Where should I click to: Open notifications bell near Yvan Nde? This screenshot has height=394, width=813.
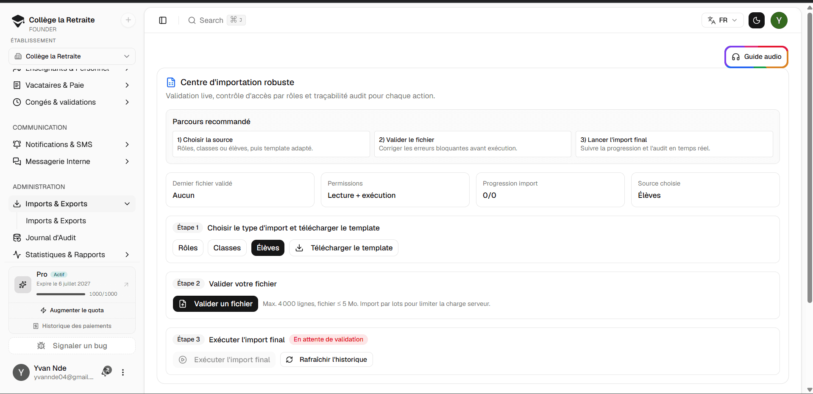[106, 372]
